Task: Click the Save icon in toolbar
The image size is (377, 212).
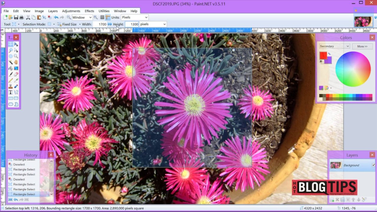Action: (16, 17)
